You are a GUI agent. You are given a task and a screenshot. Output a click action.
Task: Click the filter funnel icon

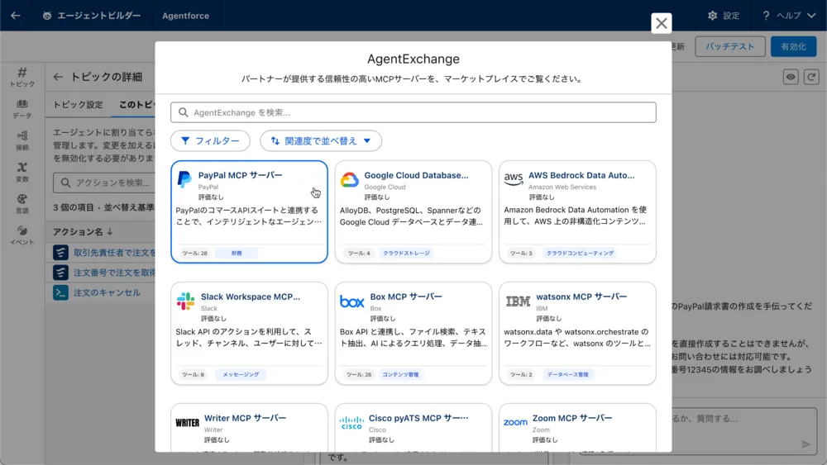pyautogui.click(x=185, y=140)
